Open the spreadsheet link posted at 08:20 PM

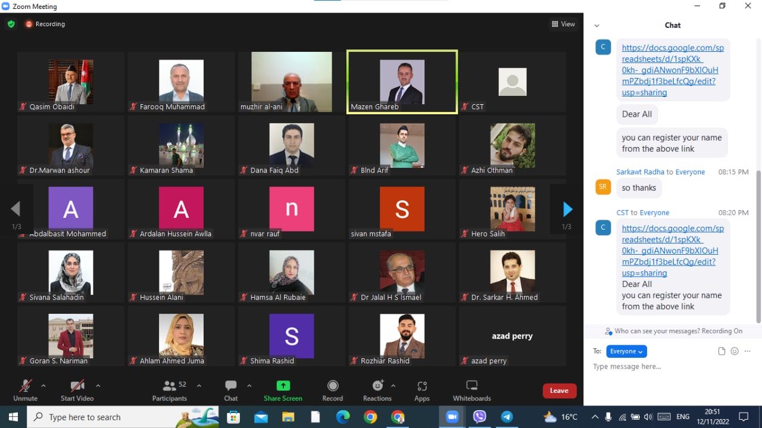click(x=673, y=251)
